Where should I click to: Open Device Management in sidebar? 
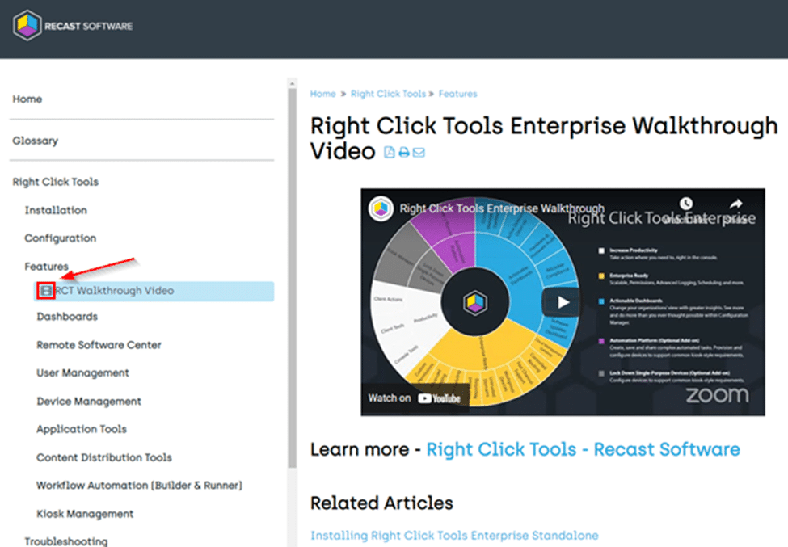[89, 402]
